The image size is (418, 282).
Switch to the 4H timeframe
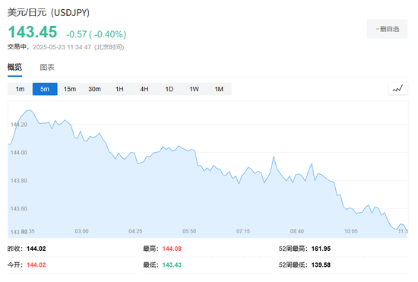point(144,89)
